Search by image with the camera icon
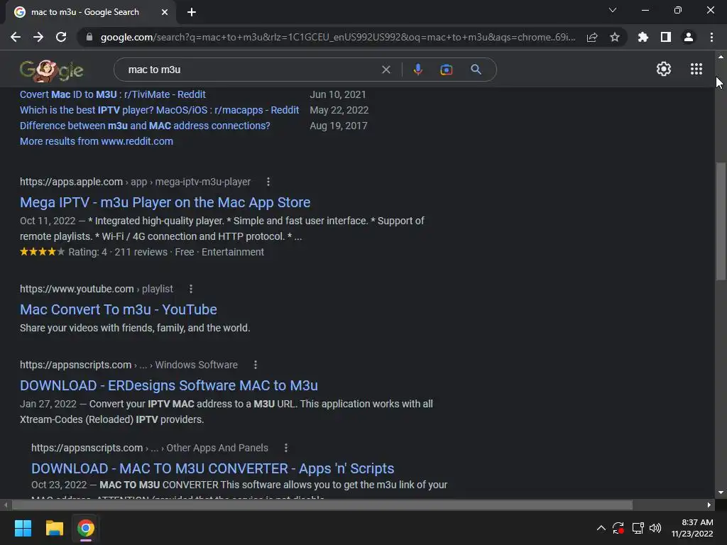 click(446, 70)
